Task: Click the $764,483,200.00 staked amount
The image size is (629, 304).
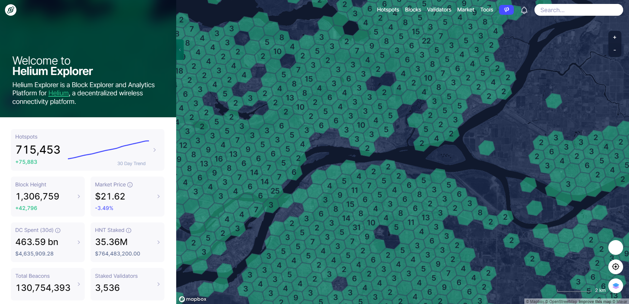Action: pos(117,254)
